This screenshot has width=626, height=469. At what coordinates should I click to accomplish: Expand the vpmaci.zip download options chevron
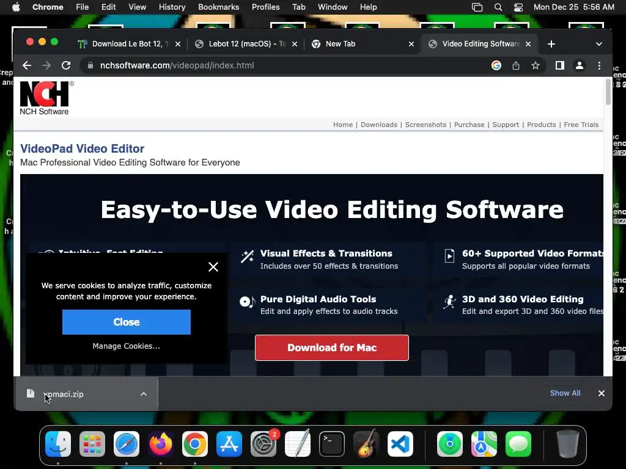tap(143, 394)
